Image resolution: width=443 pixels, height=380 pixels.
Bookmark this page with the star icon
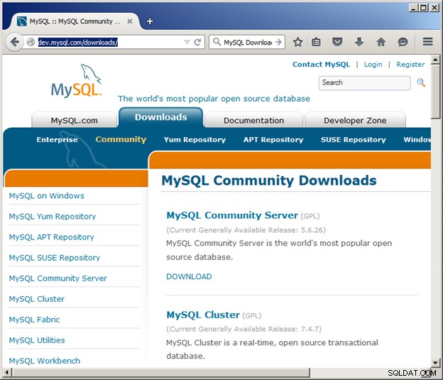coord(297,42)
